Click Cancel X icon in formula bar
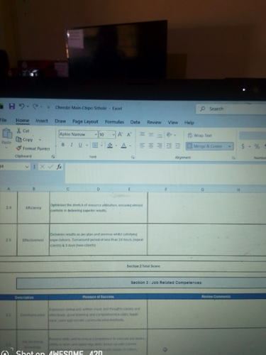The width and height of the screenshot is (266, 355). coord(42,167)
